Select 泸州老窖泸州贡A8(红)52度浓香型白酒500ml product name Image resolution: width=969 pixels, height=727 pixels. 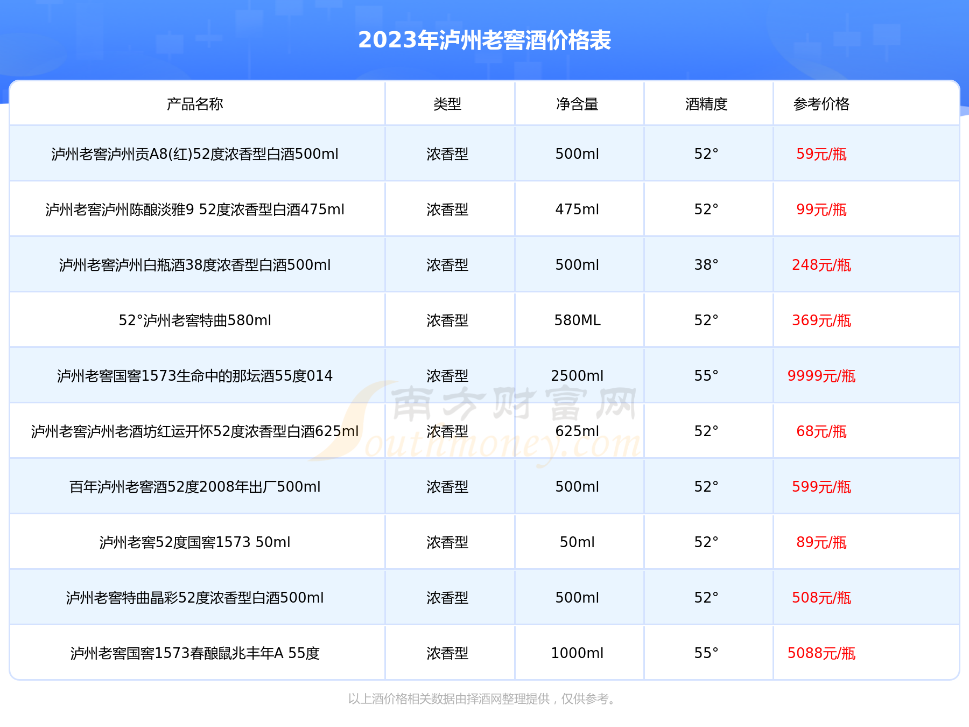tap(195, 154)
